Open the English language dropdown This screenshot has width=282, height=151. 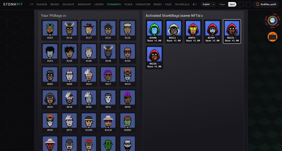pos(208,4)
